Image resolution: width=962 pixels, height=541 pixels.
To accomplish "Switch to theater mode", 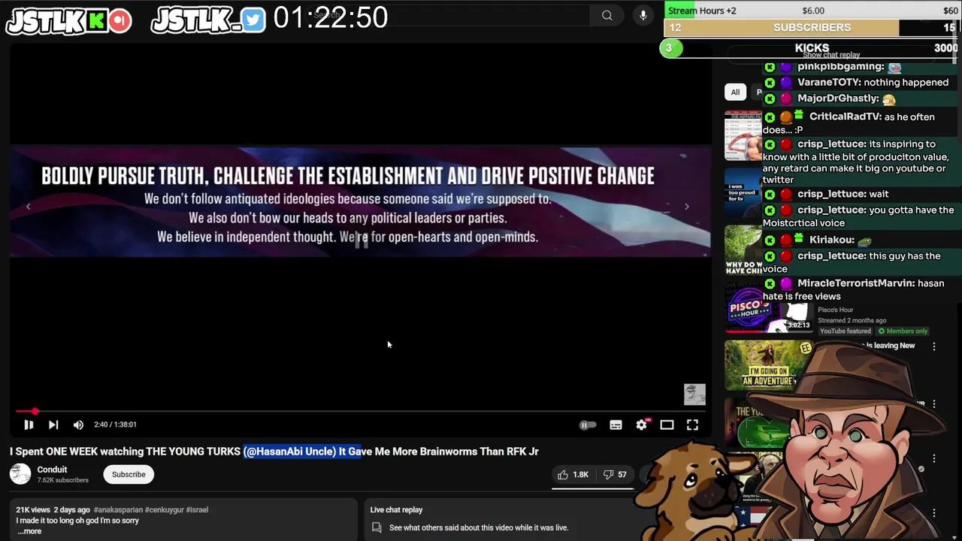I will (667, 425).
